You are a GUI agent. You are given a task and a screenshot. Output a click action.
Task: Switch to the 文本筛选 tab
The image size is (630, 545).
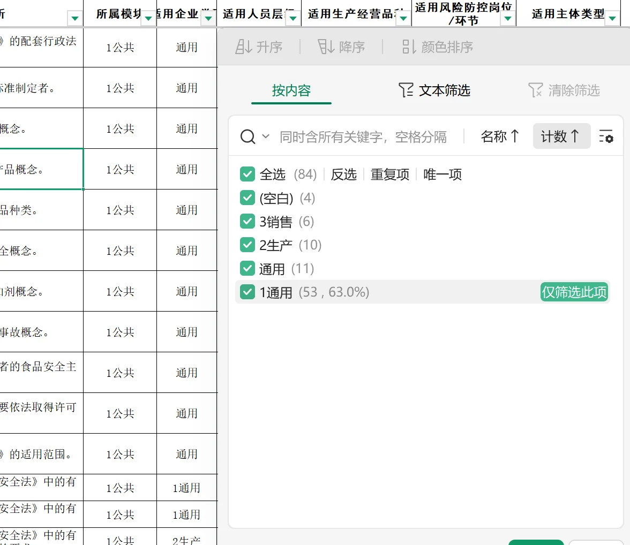(434, 90)
